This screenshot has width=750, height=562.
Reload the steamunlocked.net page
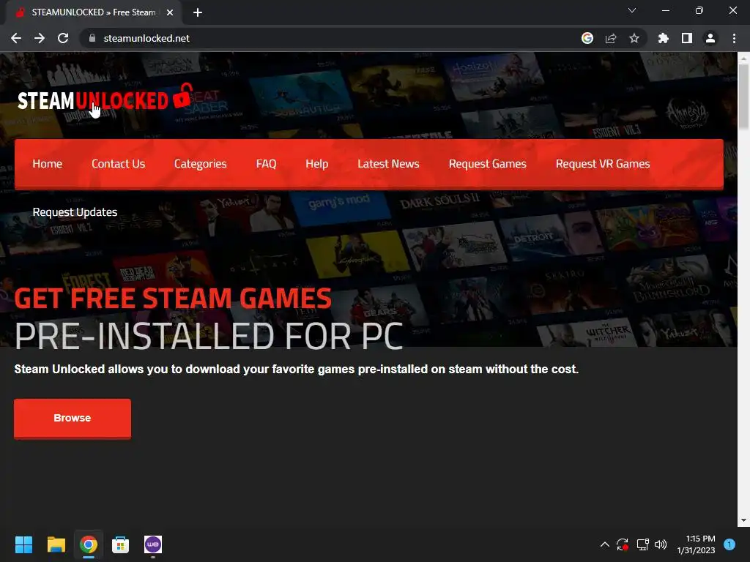click(63, 38)
